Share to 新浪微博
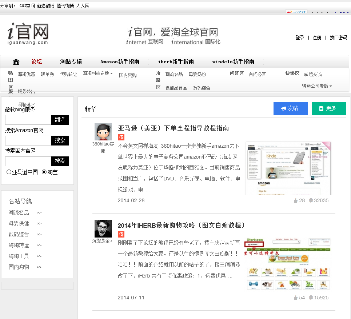Screen dimensions: 351x319 pos(46,6)
